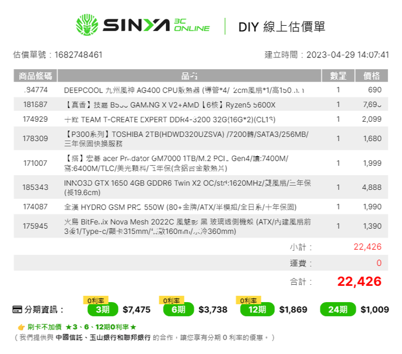This screenshot has width=402, height=354.
Task: Click the SINYA 3C ONLINE wordmark
Action: pyautogui.click(x=156, y=25)
